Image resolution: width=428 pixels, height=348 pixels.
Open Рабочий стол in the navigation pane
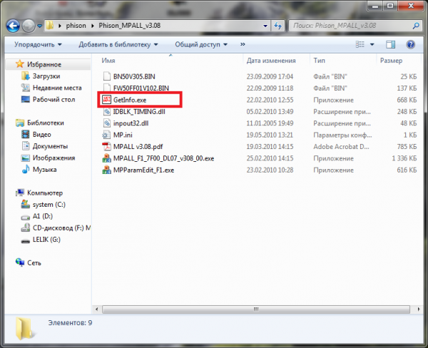point(53,100)
